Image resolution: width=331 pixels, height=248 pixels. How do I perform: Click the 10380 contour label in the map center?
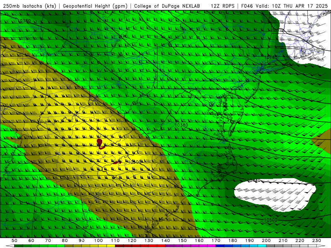(x=181, y=125)
